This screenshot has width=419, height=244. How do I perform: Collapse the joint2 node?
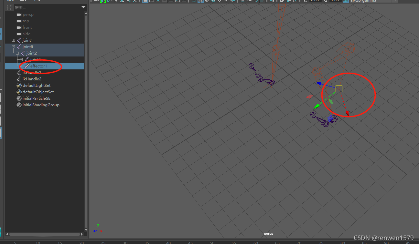(17, 53)
